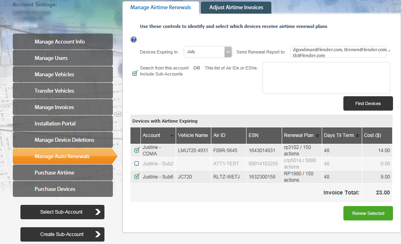
Task: Open the Devices Expiring In dropdown
Action: coord(228,52)
